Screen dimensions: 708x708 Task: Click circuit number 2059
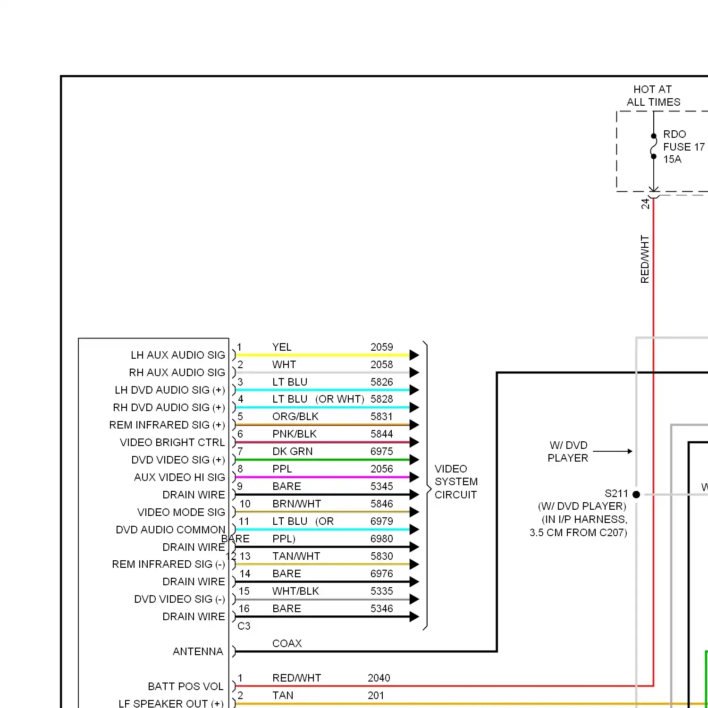coord(381,347)
